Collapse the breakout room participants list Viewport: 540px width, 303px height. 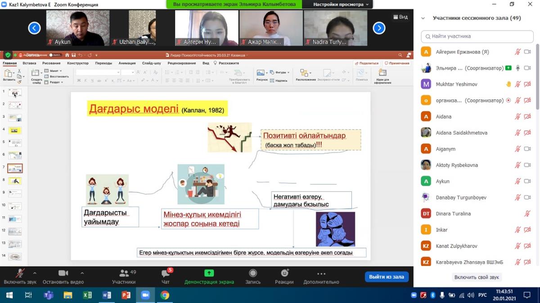(423, 18)
